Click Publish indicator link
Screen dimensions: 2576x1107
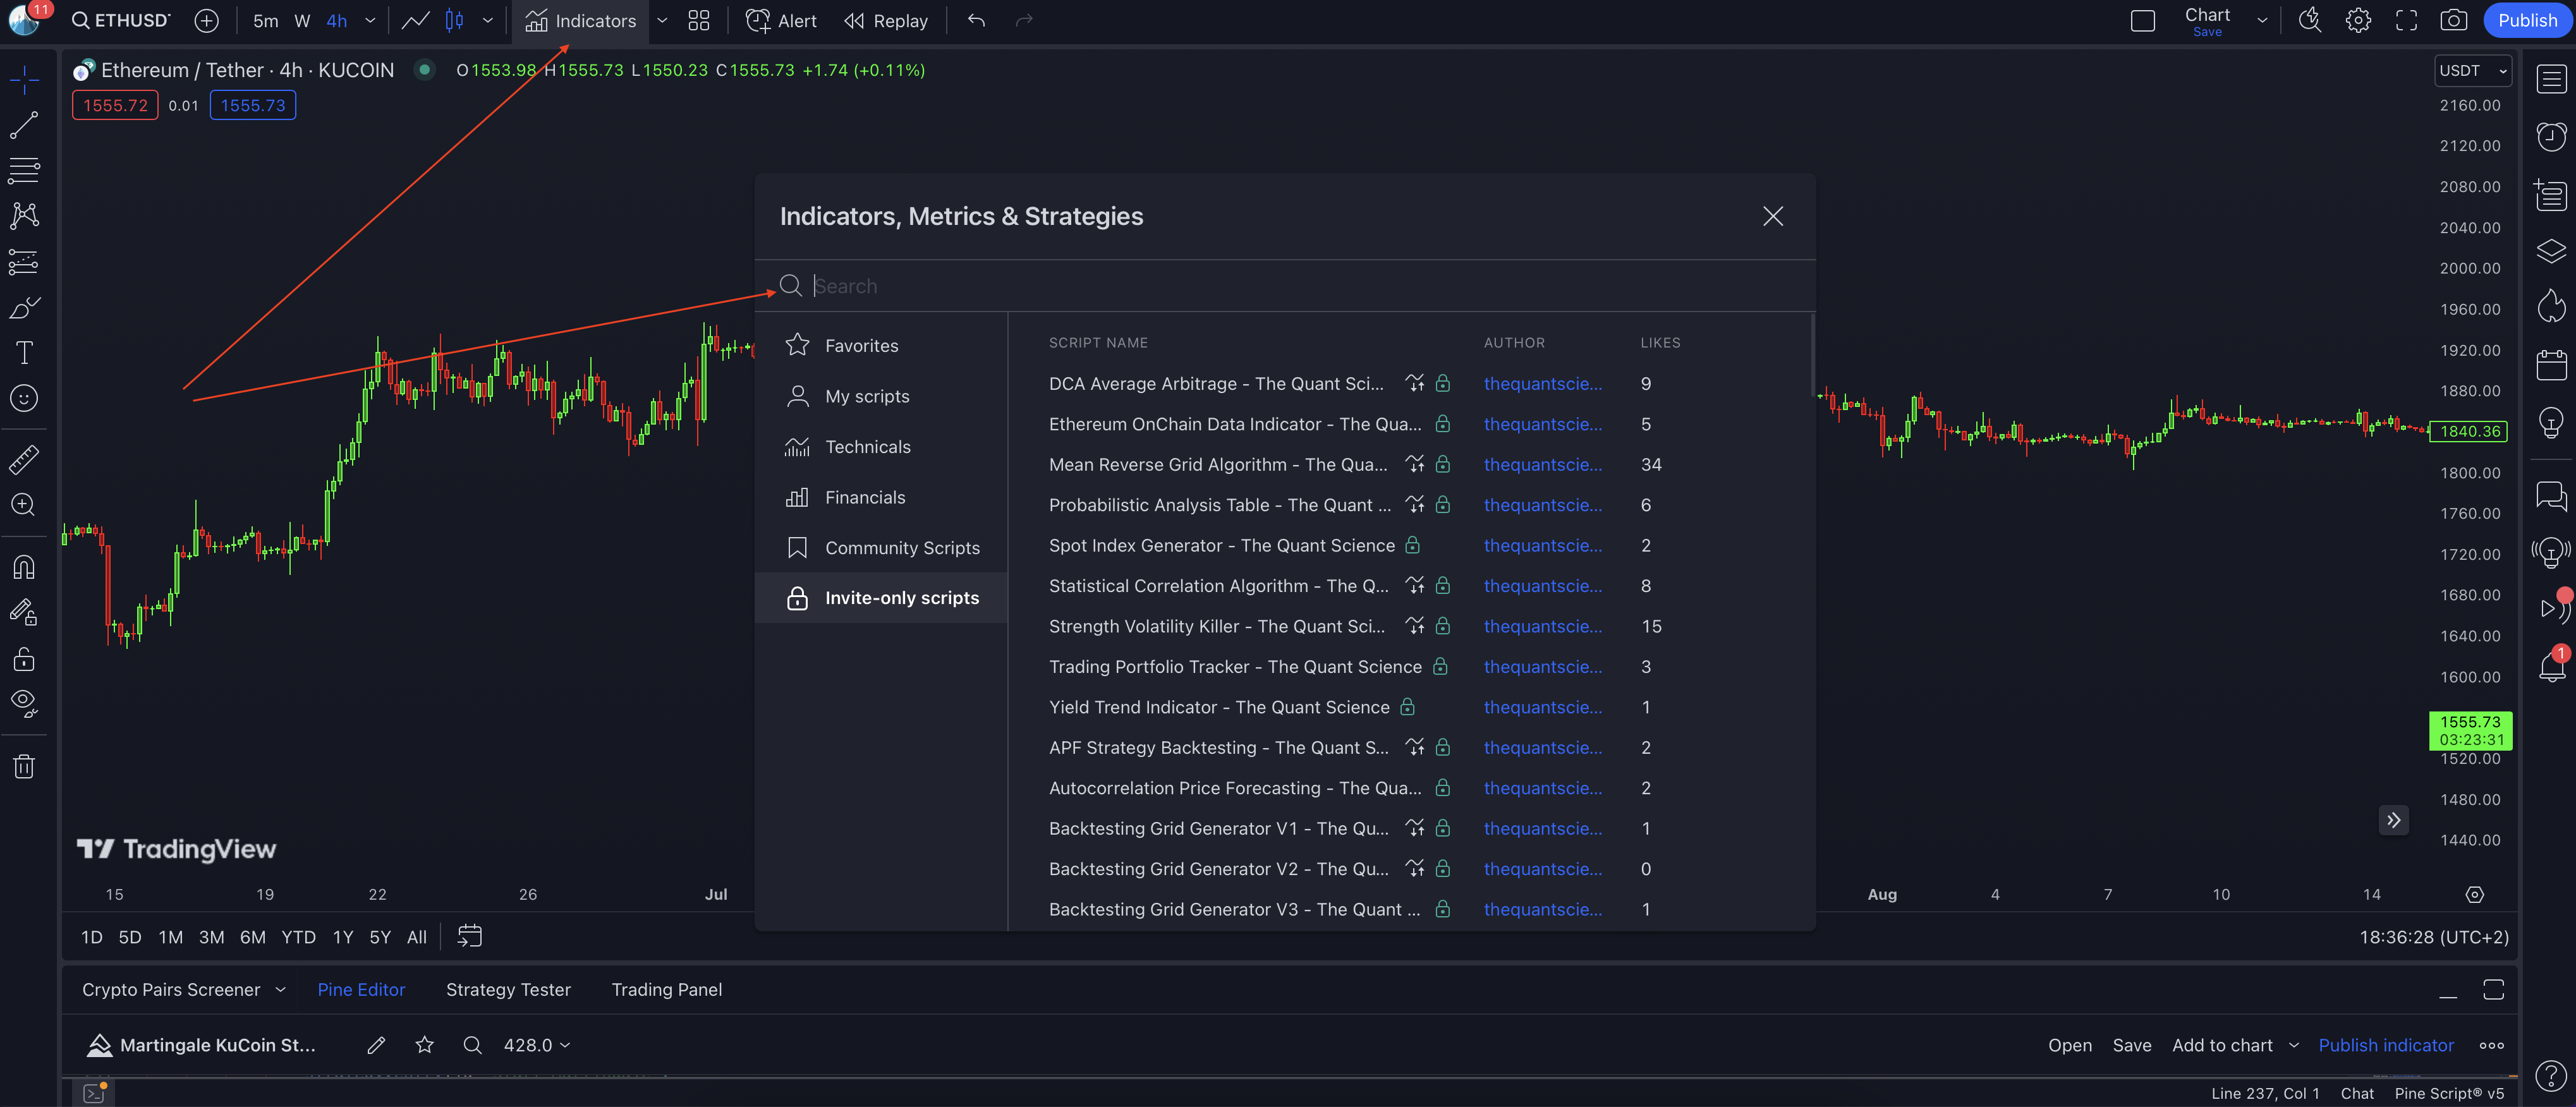[x=2385, y=1045]
